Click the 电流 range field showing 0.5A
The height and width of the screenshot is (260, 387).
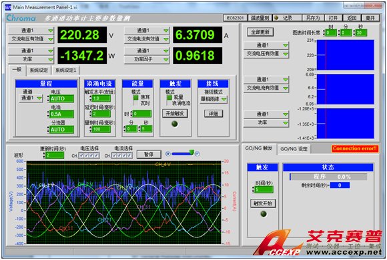pos(61,114)
